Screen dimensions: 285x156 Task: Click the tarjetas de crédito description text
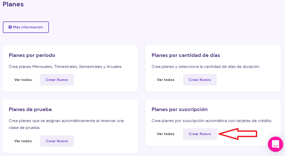(x=212, y=121)
